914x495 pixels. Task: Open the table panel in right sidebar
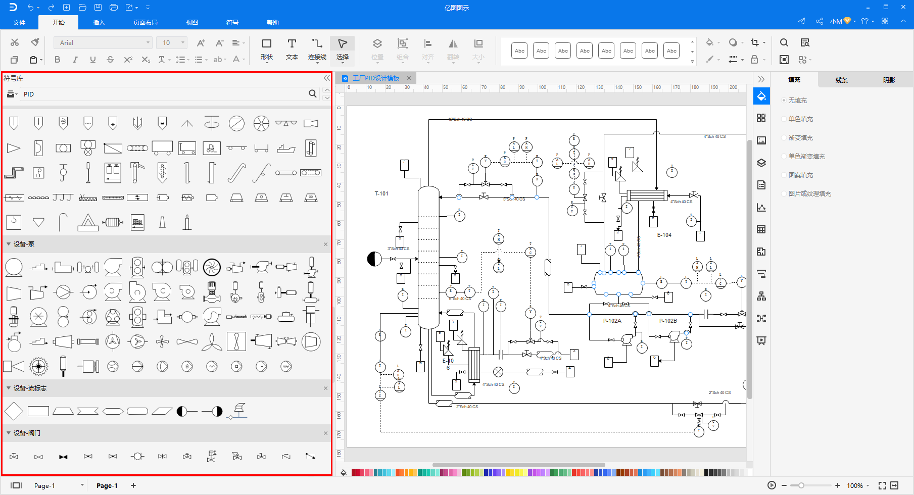pyautogui.click(x=761, y=229)
